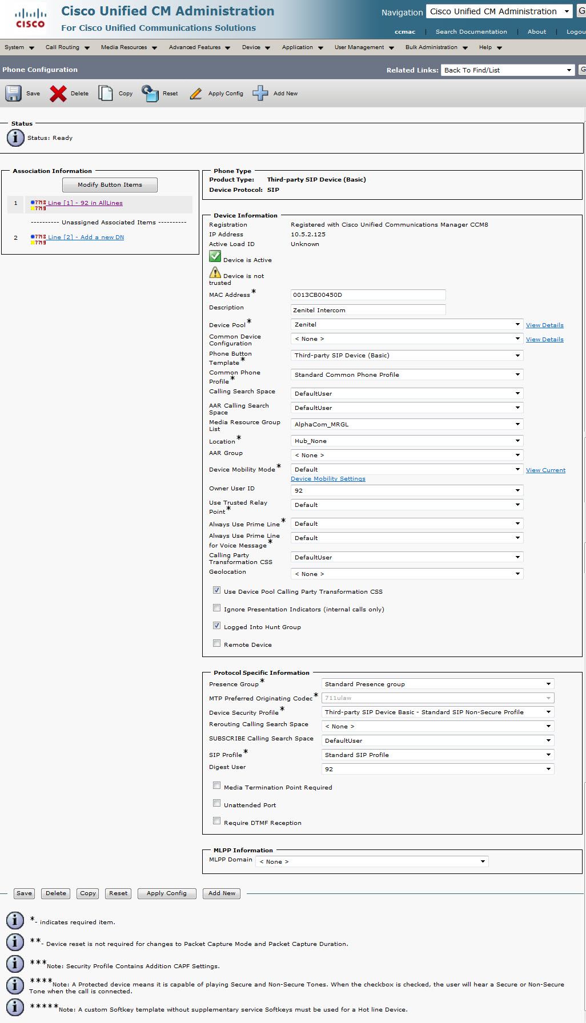Click the Status information icon
This screenshot has height=1023, width=586.
pyautogui.click(x=15, y=138)
